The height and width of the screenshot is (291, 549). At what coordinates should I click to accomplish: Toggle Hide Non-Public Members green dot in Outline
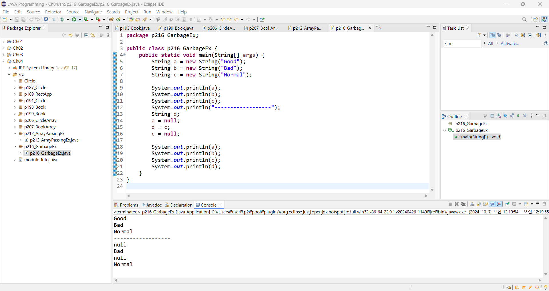[518, 116]
